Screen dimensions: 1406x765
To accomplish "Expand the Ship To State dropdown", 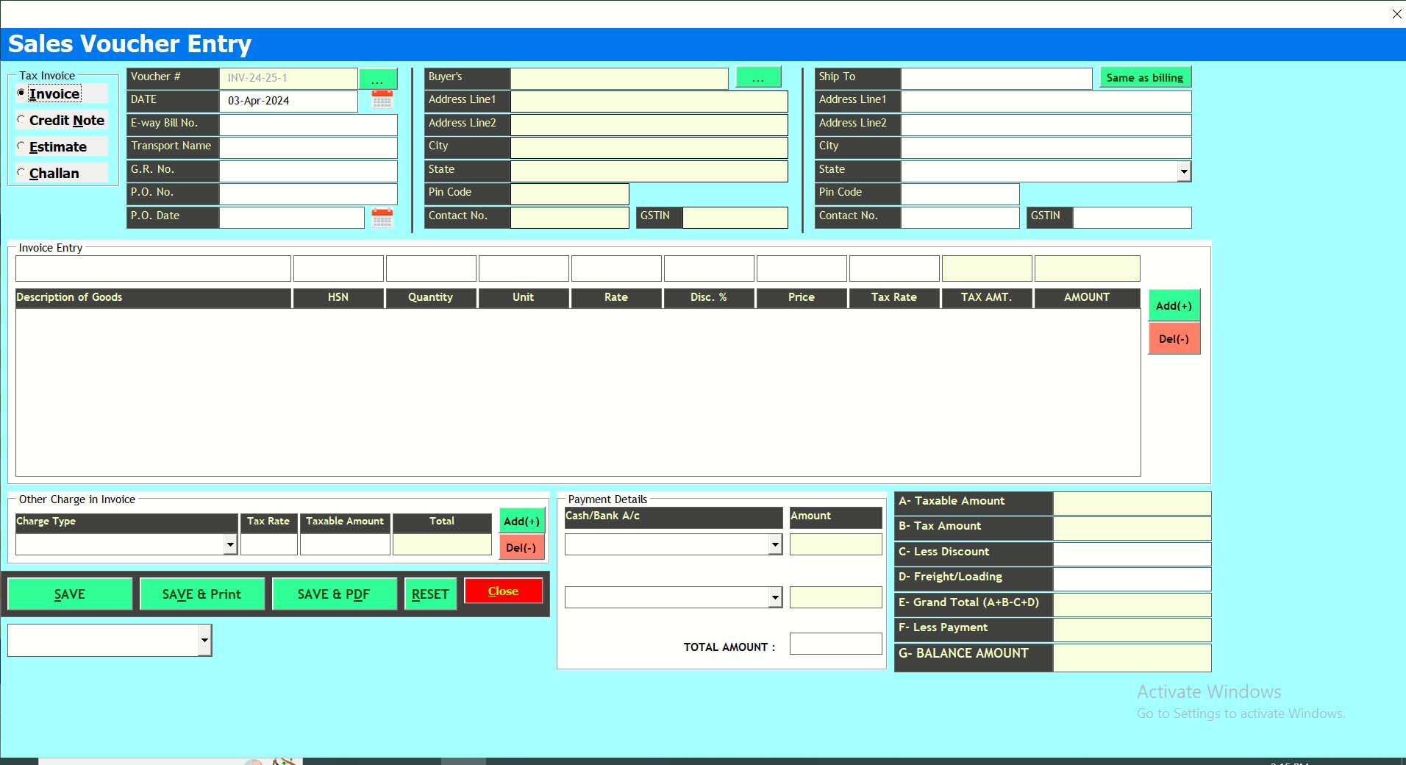I will (x=1183, y=171).
